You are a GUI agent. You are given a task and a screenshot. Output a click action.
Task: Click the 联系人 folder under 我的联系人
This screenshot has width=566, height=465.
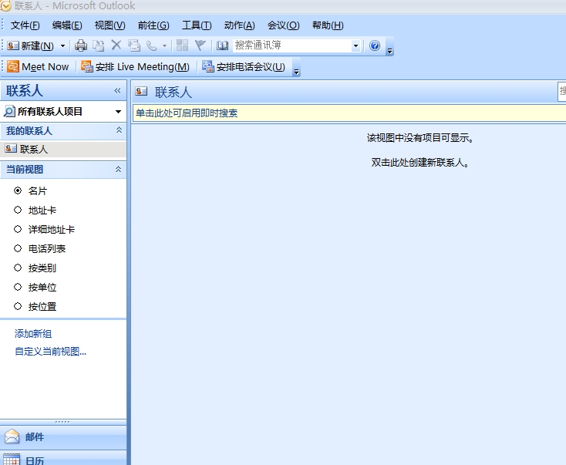click(34, 150)
